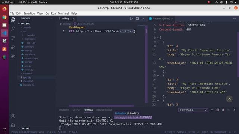This screenshot has height=134, width=239.
Task: Kill the terminal with the trash icon
Action: 223,110
